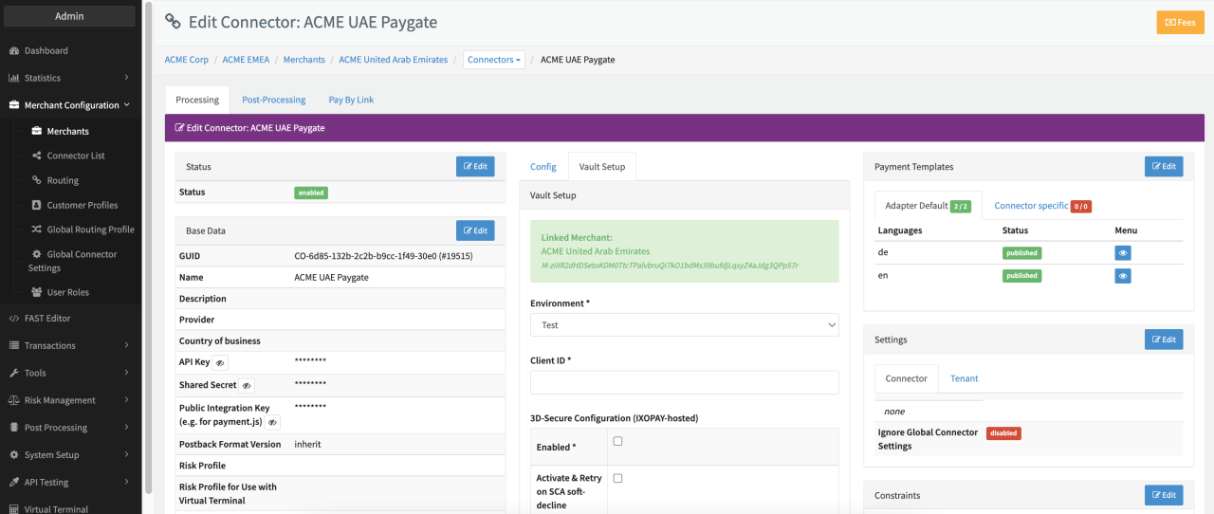Image resolution: width=1214 pixels, height=514 pixels.
Task: Check Activate & Retry on SCA soft-decline
Action: click(x=617, y=478)
